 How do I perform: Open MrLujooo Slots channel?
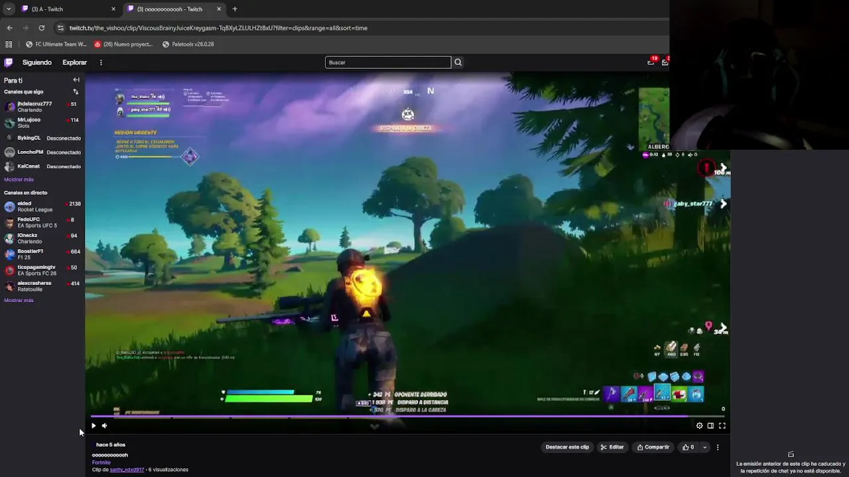point(42,123)
